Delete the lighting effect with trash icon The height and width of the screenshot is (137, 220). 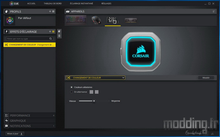click(x=59, y=36)
